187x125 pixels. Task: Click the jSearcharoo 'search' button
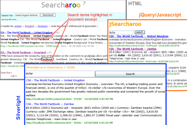140,32
